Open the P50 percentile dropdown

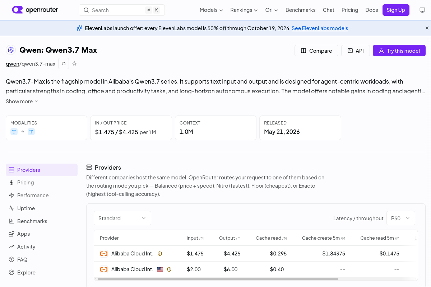[x=400, y=218]
